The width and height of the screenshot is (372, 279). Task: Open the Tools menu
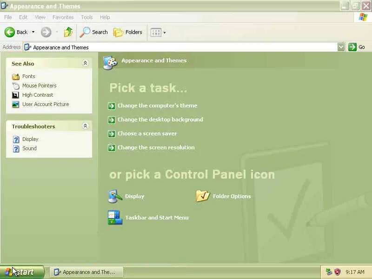(x=87, y=17)
